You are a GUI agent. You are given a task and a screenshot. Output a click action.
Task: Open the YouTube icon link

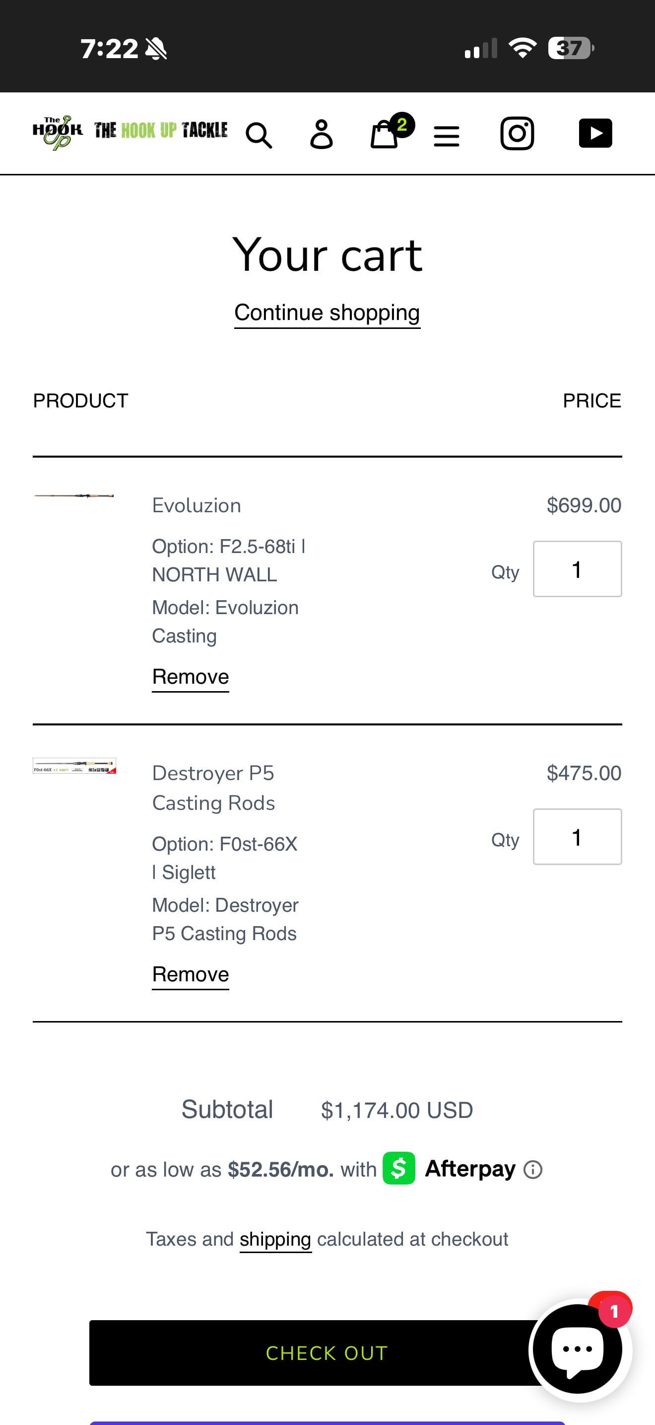coord(595,133)
